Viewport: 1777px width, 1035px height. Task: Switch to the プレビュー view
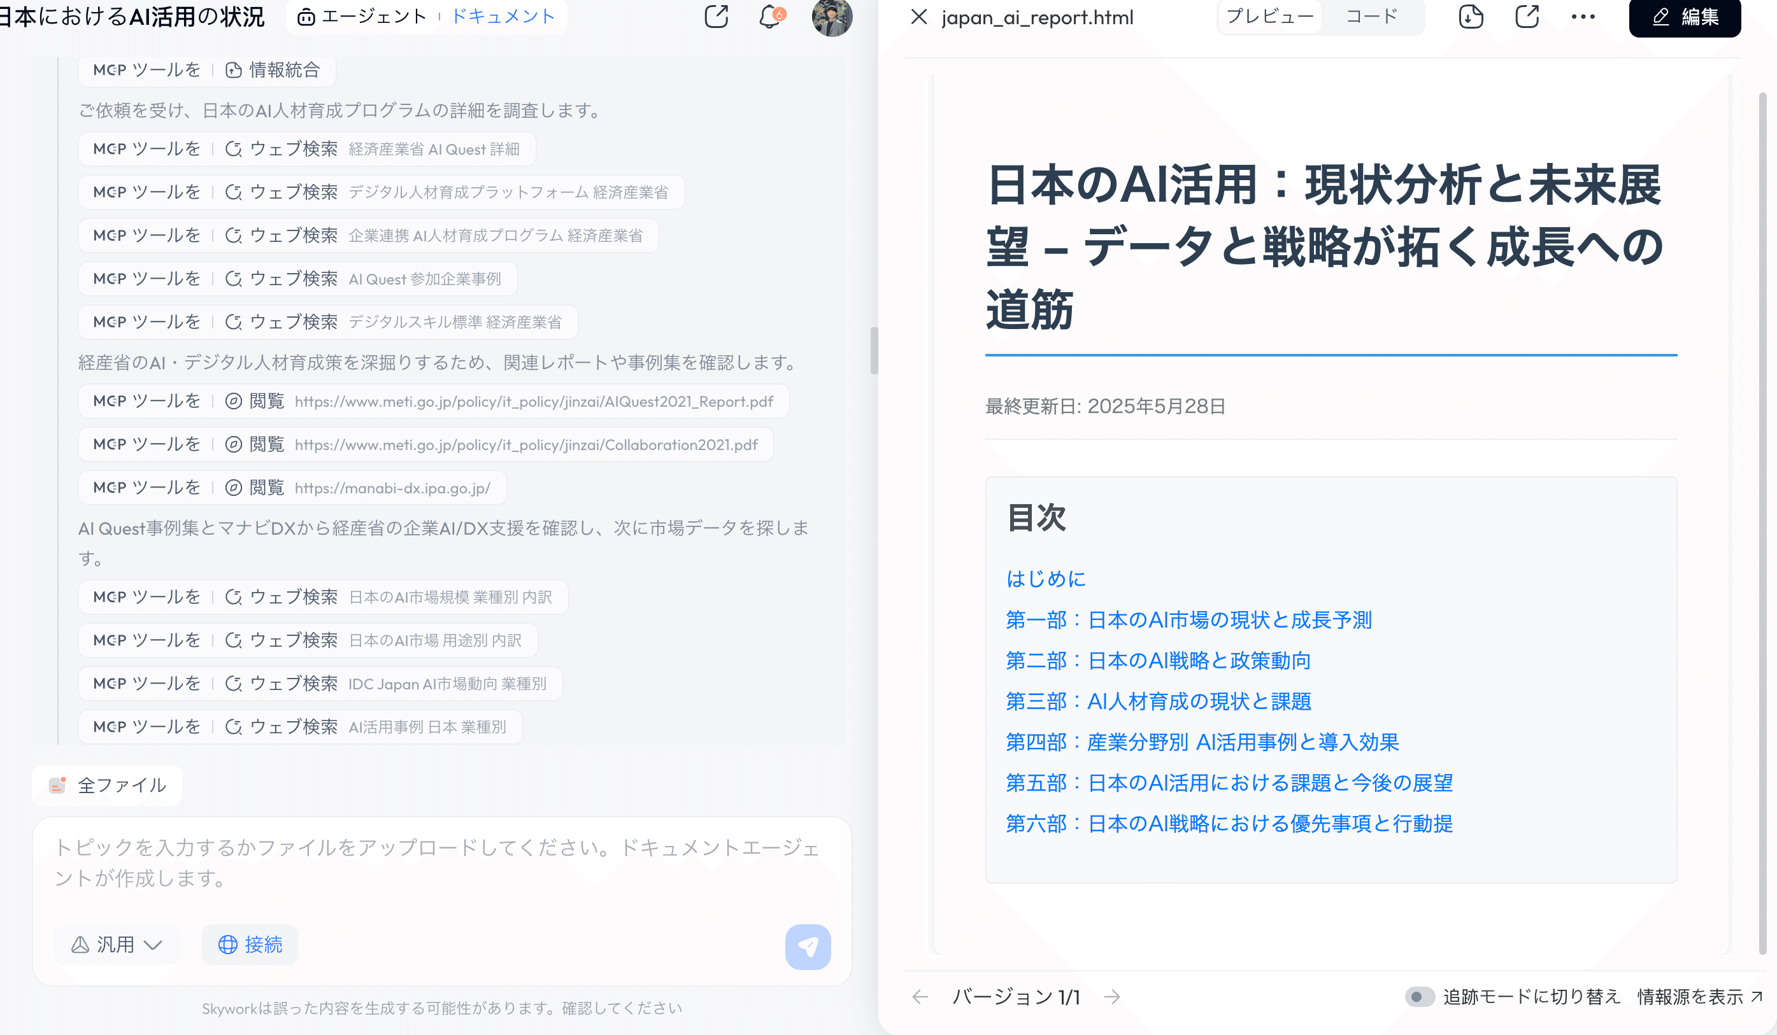(1270, 16)
